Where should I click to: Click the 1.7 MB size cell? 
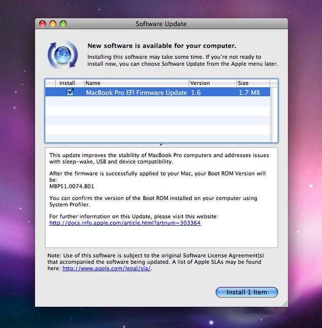point(249,93)
